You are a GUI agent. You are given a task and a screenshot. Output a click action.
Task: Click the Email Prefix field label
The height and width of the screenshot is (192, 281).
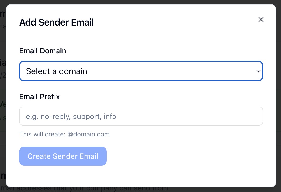click(39, 97)
